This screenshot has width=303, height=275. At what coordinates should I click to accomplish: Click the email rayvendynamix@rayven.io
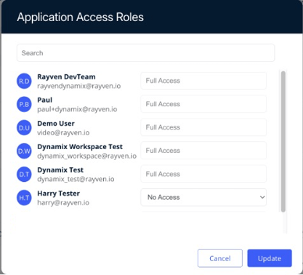79,86
